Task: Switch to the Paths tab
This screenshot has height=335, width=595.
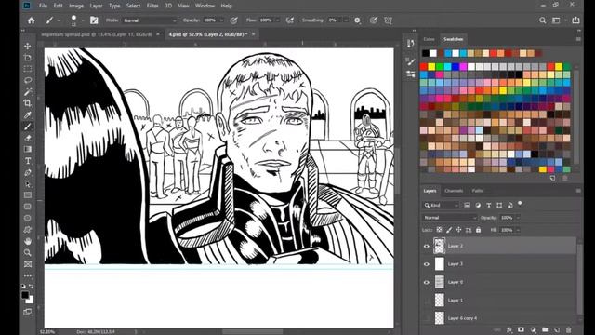Action: point(478,191)
